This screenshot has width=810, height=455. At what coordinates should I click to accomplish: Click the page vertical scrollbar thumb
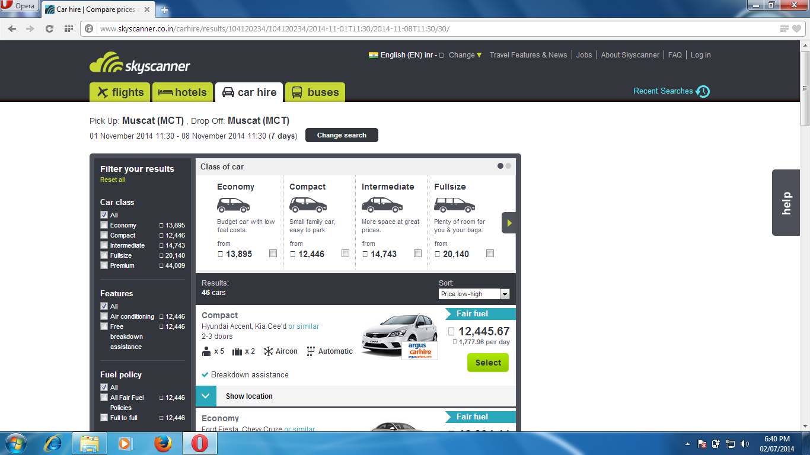click(x=805, y=88)
